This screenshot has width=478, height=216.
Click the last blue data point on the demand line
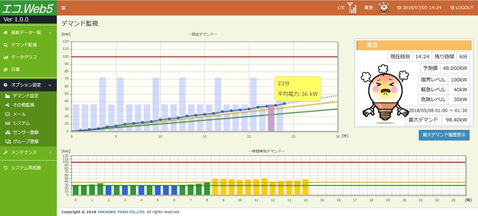pos(285,104)
